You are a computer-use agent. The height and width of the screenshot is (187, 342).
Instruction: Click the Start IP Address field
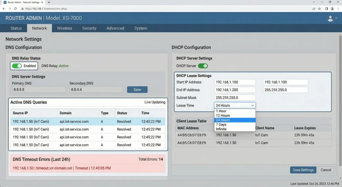(235, 82)
